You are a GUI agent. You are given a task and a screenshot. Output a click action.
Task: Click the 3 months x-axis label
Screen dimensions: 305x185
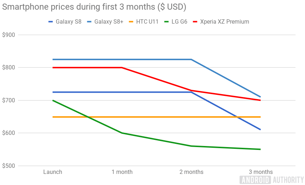coord(261,172)
